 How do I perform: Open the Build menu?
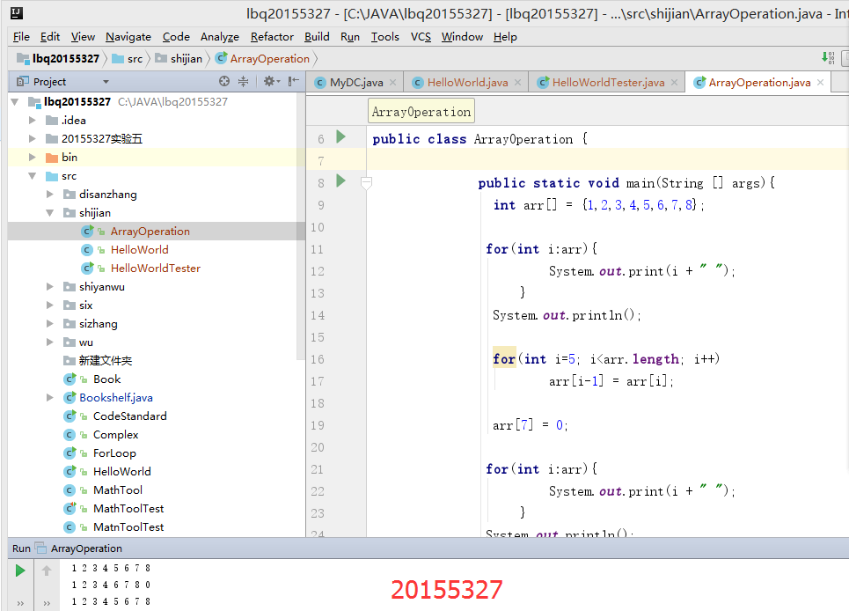[317, 37]
